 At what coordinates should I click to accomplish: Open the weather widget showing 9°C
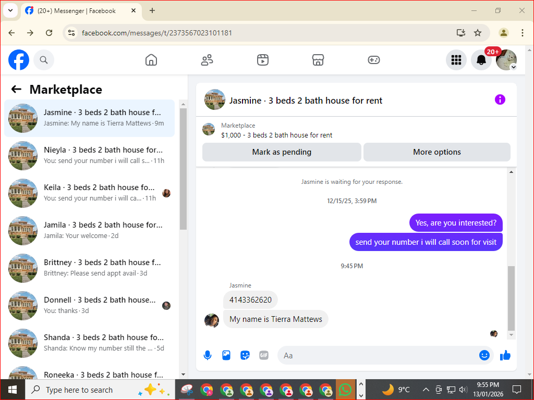point(396,390)
